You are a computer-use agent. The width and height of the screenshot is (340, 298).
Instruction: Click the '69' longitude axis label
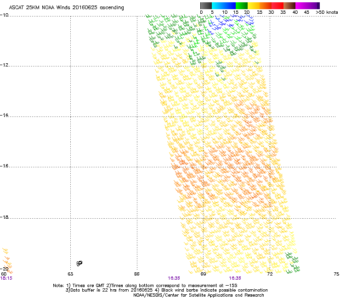(203, 274)
